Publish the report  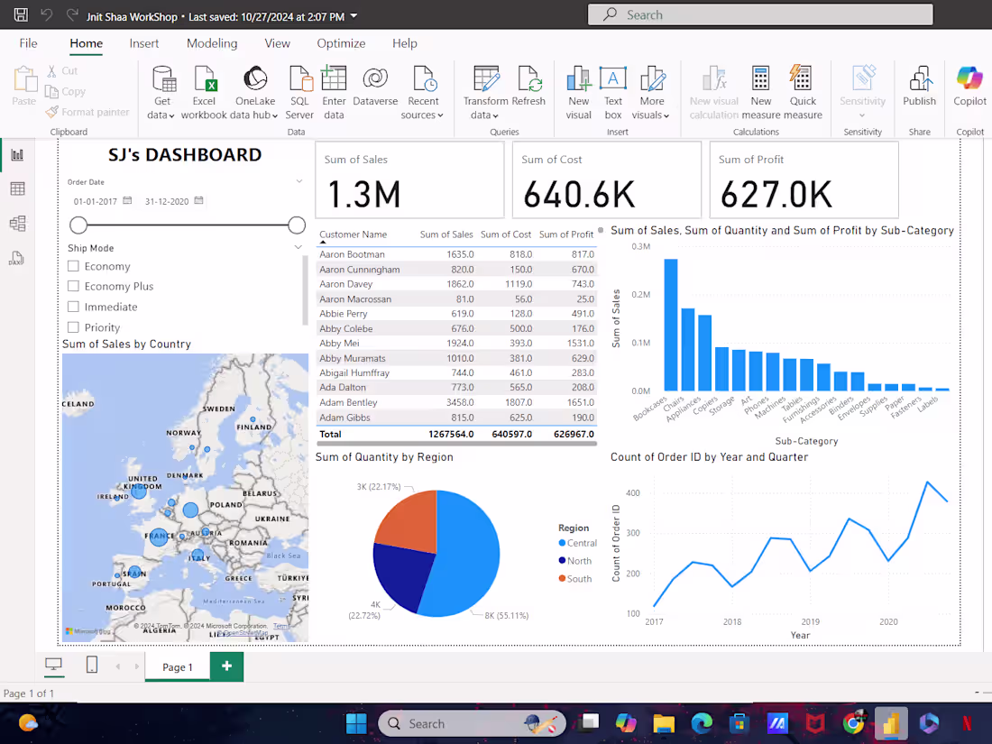919,88
